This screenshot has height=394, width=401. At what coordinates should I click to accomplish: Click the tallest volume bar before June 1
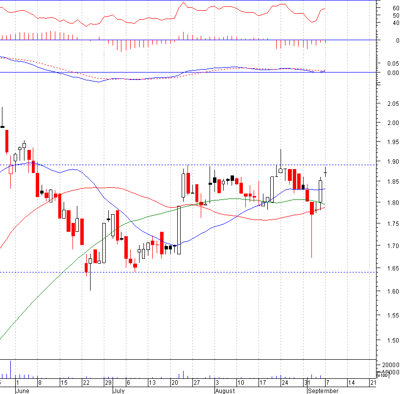coord(10,369)
